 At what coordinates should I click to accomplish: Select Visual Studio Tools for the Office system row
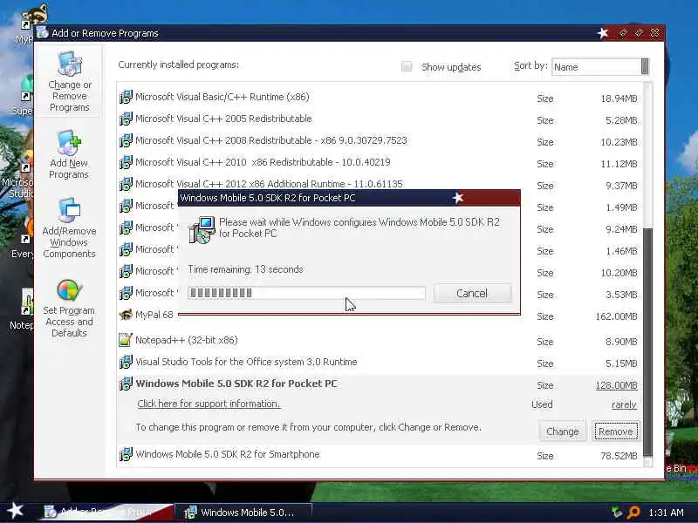tap(380, 363)
